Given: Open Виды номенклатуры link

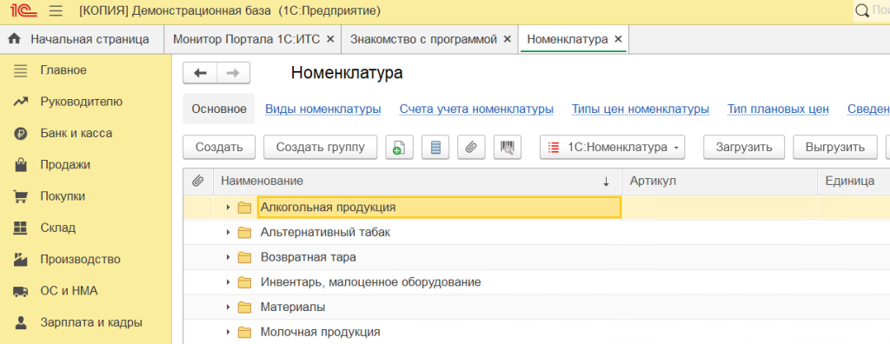Looking at the screenshot, I should point(323,109).
